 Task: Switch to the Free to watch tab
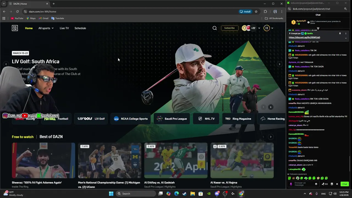click(23, 137)
